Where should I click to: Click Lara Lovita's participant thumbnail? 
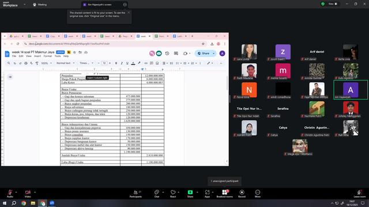coord(249,52)
